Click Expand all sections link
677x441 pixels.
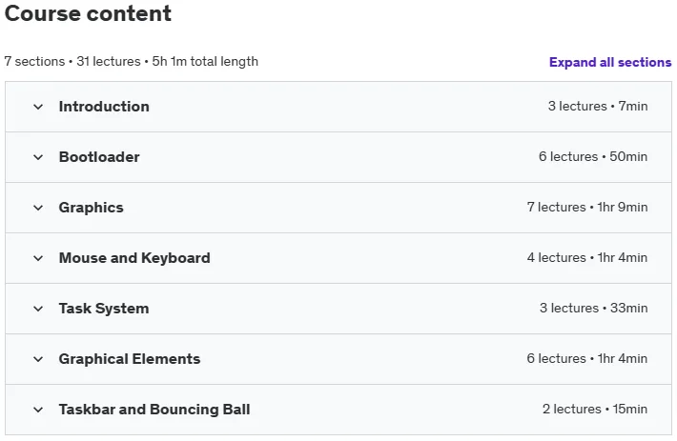pos(610,62)
